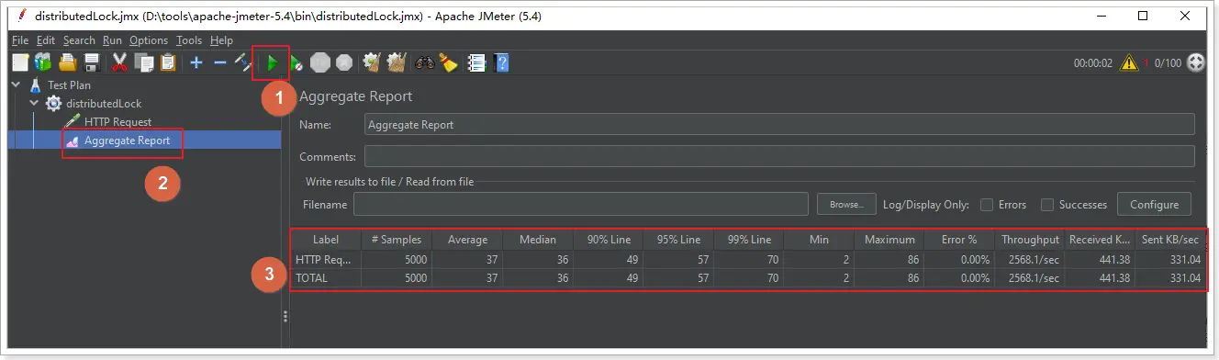Open the Options menu
Screen dimensions: 1219x360
[149, 40]
